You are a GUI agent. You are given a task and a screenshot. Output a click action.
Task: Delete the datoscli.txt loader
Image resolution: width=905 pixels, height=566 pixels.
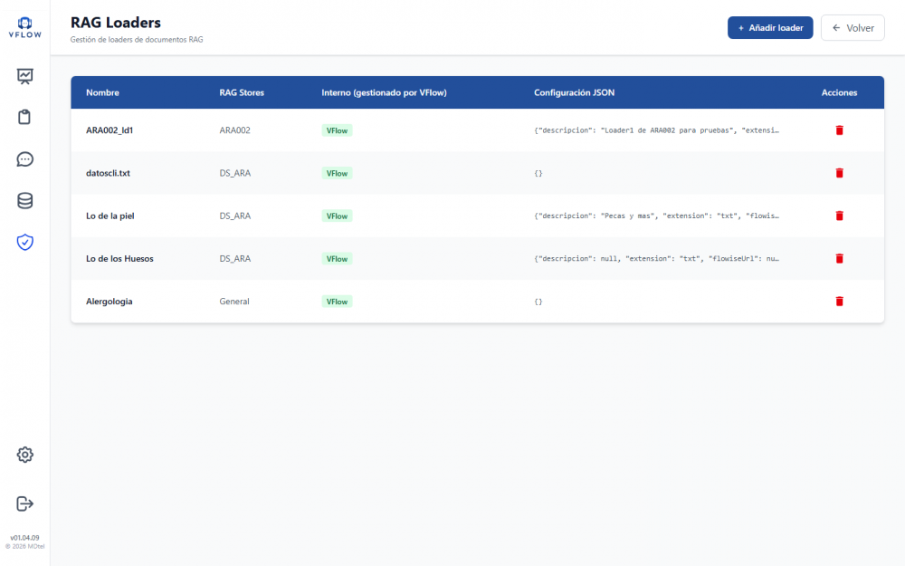pyautogui.click(x=839, y=173)
